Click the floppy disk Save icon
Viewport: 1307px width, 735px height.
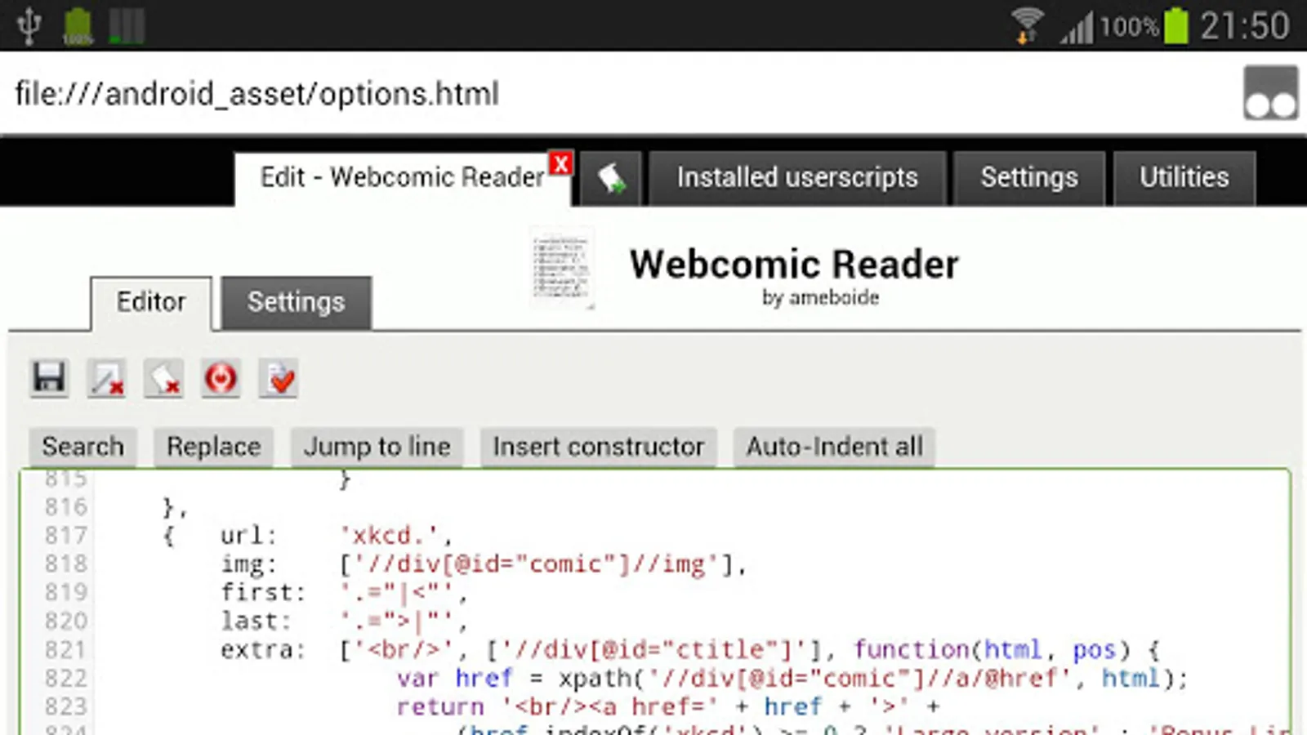[49, 378]
